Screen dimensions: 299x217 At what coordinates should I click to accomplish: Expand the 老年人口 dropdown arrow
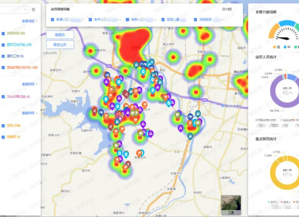pyautogui.click(x=120, y=20)
